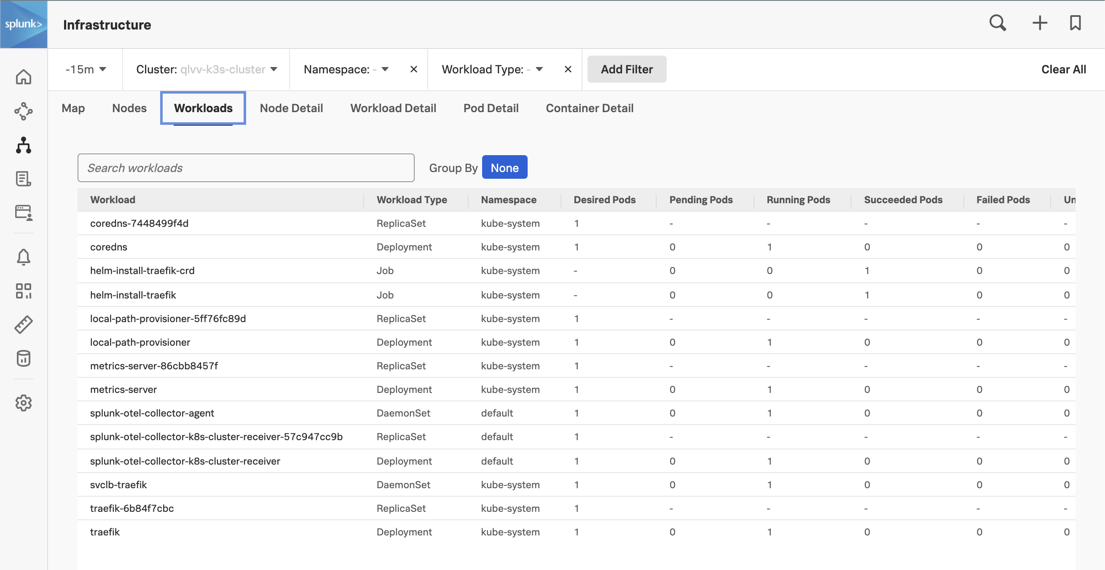Expand the Workload Type filter dropdown
Viewport: 1105px width, 570px height.
[540, 69]
